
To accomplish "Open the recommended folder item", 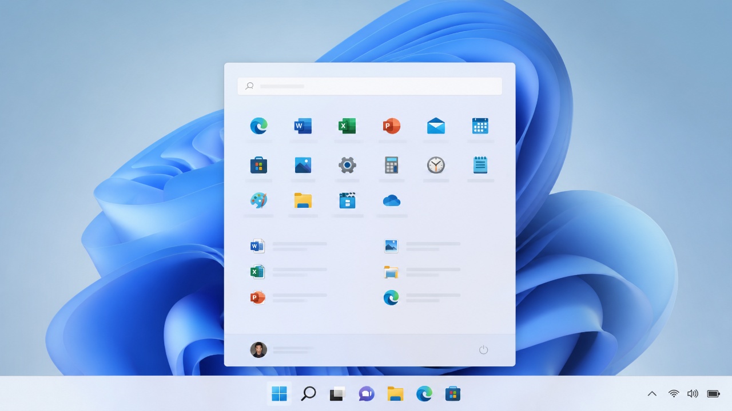I will pyautogui.click(x=391, y=272).
